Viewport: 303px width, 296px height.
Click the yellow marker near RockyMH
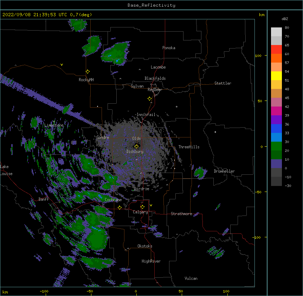[x=88, y=72]
